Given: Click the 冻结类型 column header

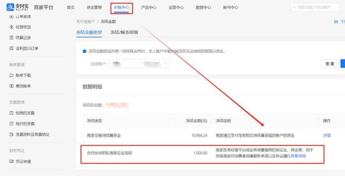Looking at the screenshot, I should point(95,121).
